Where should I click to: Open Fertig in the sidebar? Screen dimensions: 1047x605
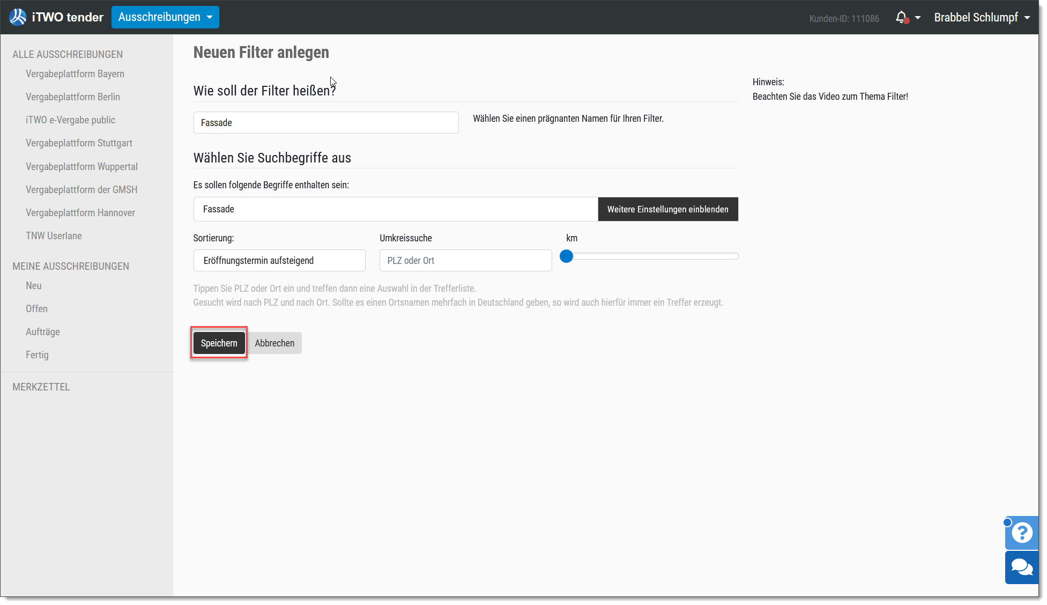(37, 355)
